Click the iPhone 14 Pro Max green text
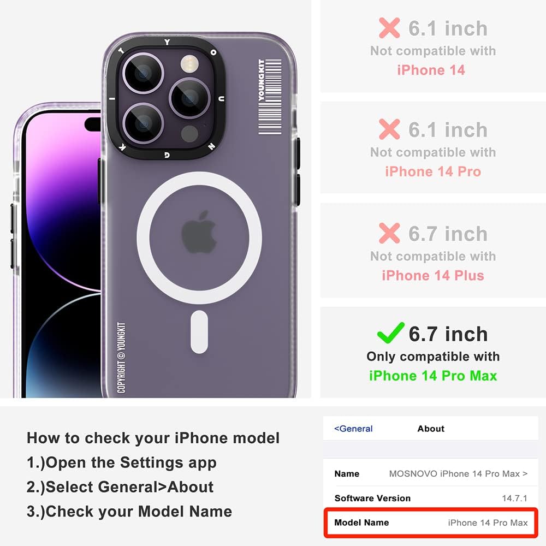Screen dimensions: 546x546 [x=433, y=376]
